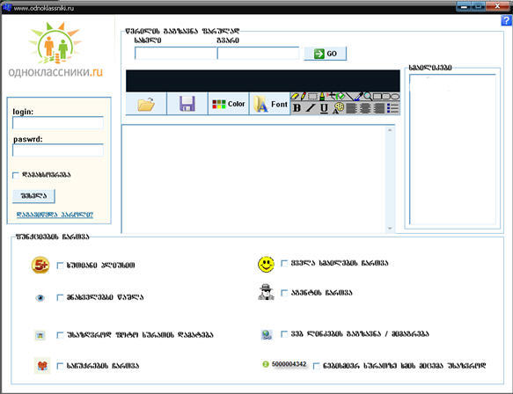The width and height of the screenshot is (513, 394).
Task: Tick the checkbox beside the spy agent icon
Action: [284, 293]
